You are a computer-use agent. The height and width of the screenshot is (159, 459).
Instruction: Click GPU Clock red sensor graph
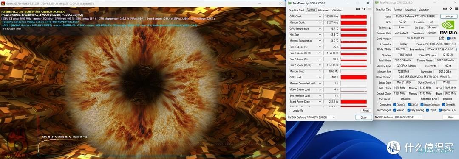[x=354, y=17]
